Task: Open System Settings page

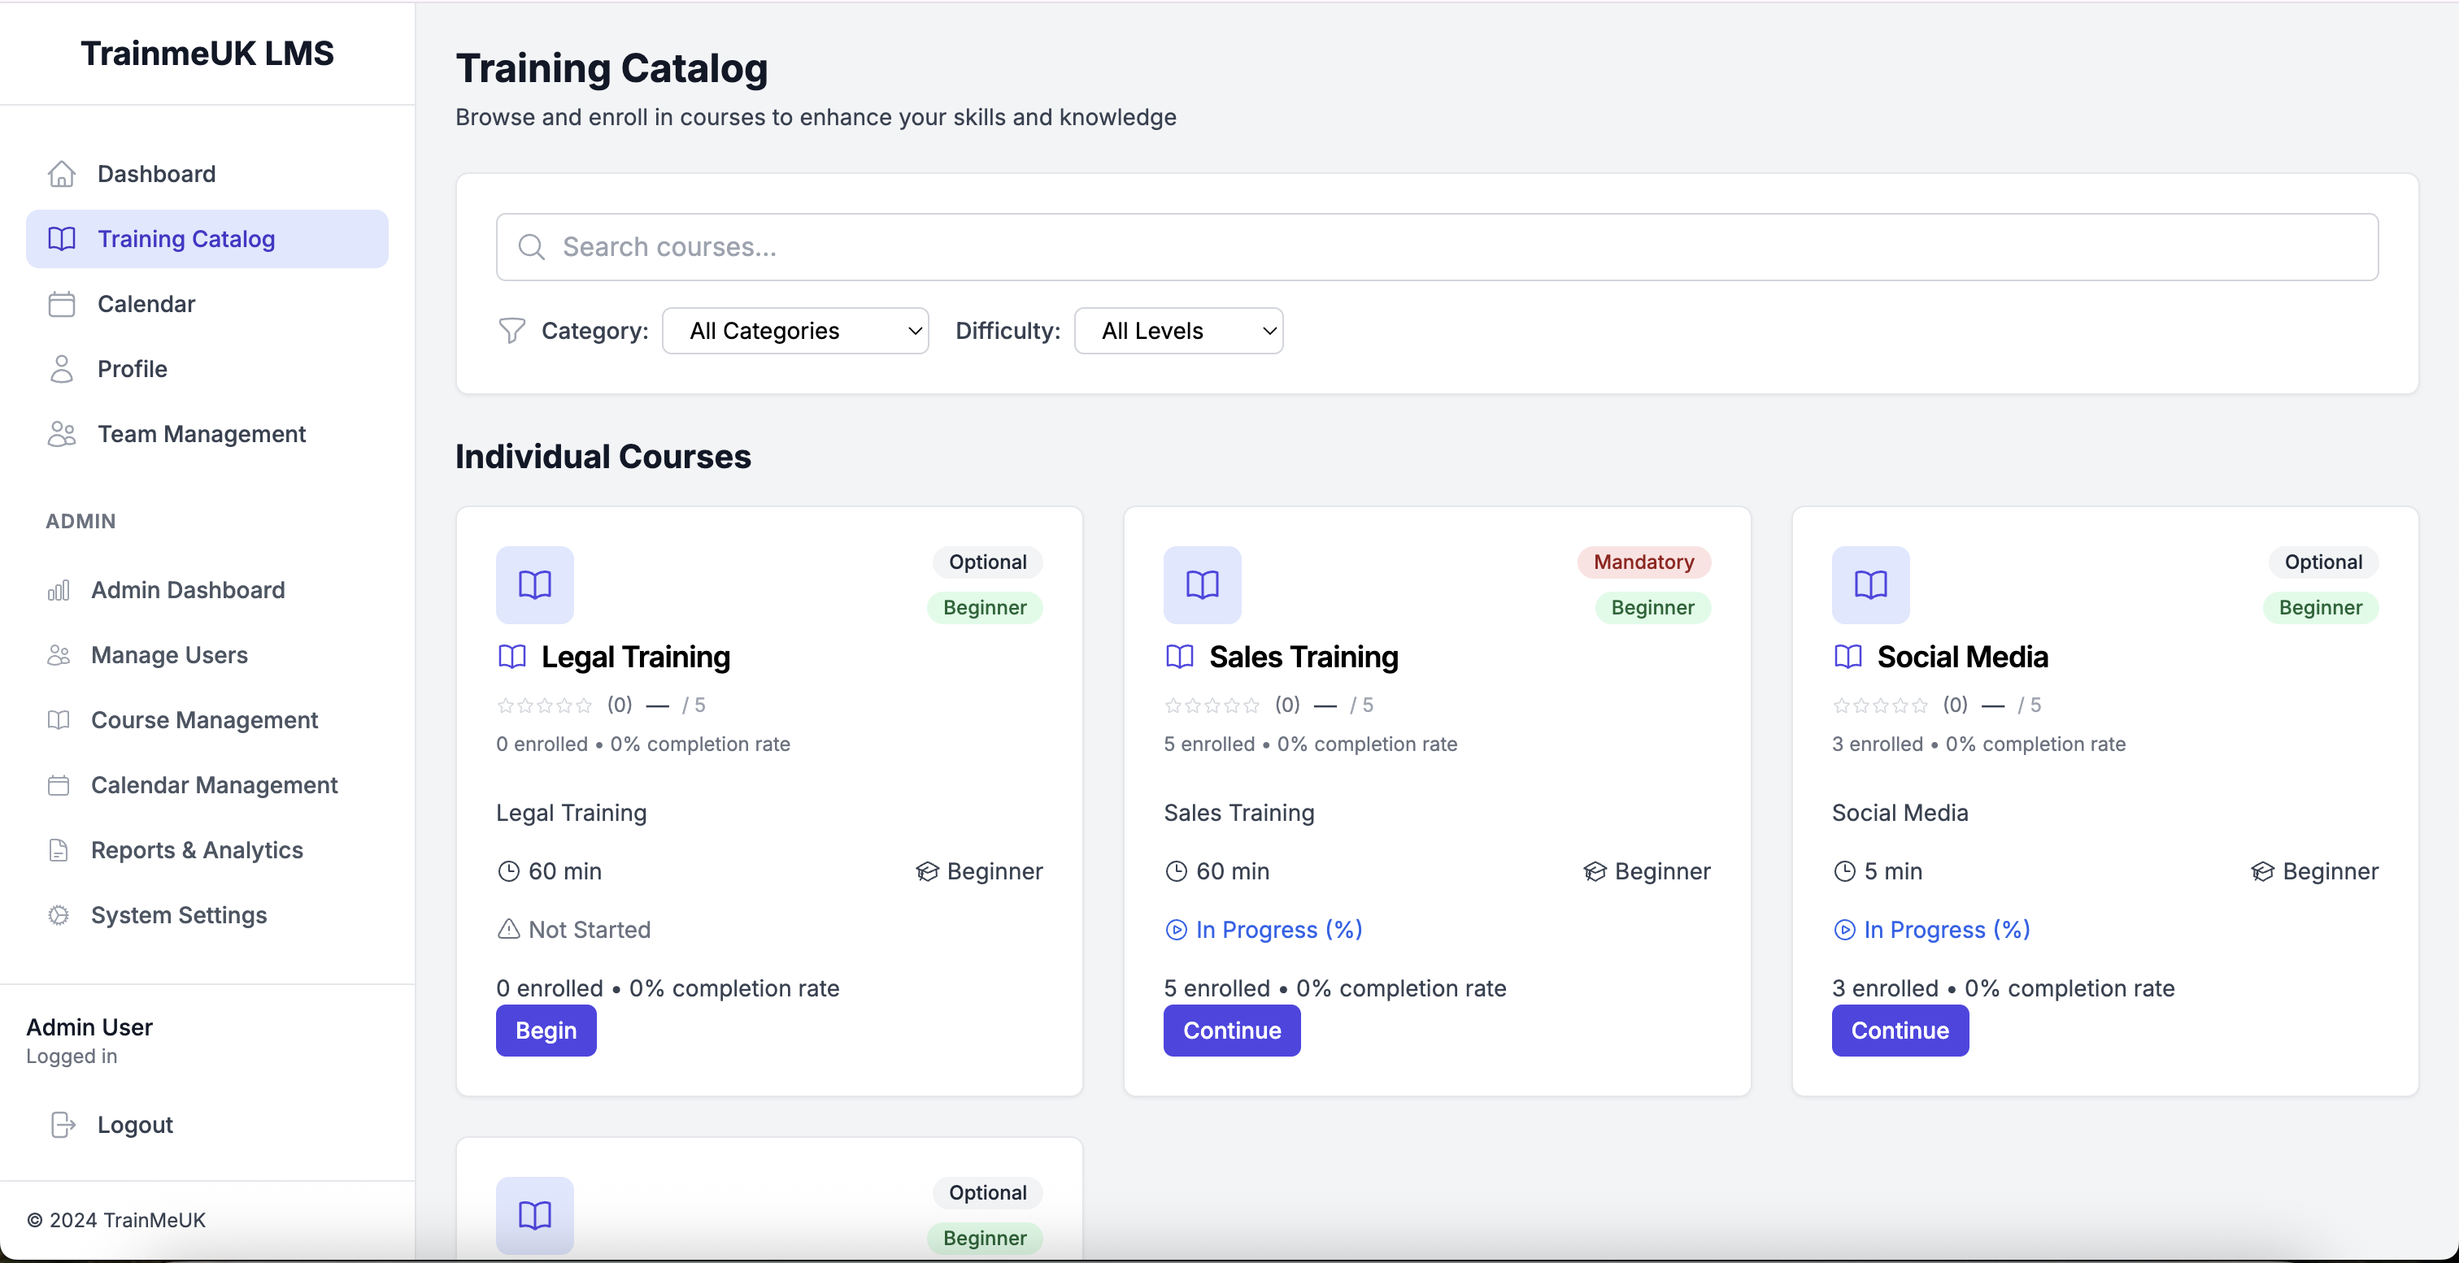Action: tap(207, 915)
